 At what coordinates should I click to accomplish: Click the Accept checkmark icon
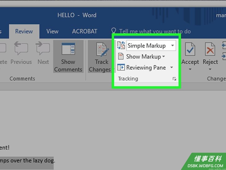pos(190,49)
